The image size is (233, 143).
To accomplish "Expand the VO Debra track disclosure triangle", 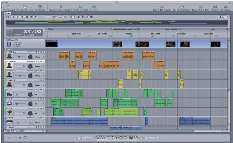I will tap(7, 52).
